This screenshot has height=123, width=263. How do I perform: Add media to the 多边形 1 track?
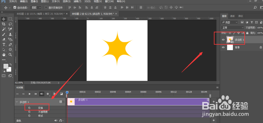click(x=214, y=101)
